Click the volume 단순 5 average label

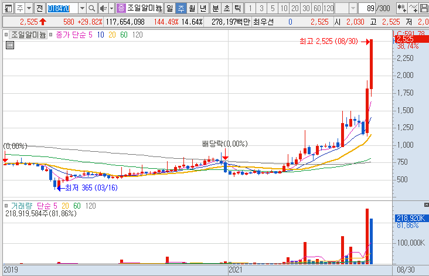click(x=47, y=206)
